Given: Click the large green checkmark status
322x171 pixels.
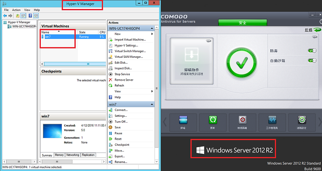Looking at the screenshot, I should point(241,63).
